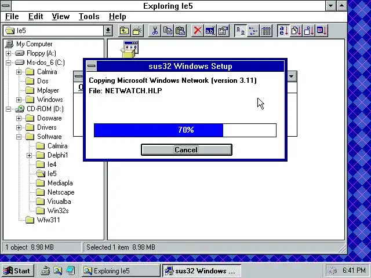Expand the Drivers folder node
Viewport: 371px width, 278px height.
19,127
